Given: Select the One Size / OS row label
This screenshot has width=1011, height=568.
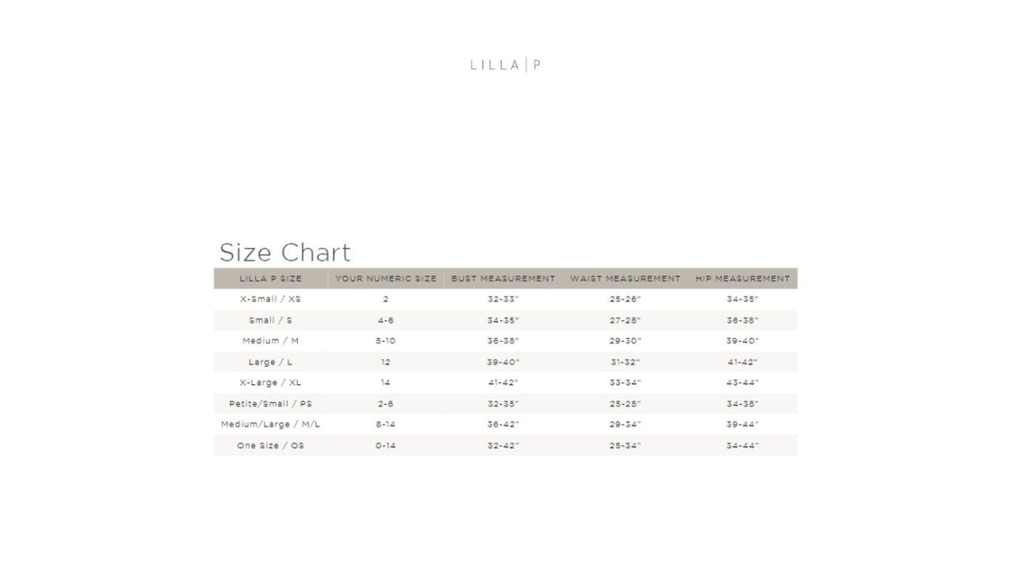Looking at the screenshot, I should (271, 445).
